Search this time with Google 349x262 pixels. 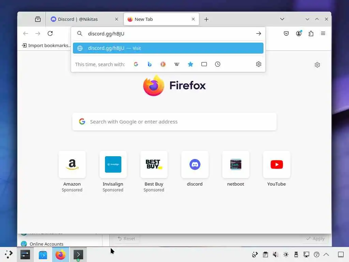click(x=136, y=64)
